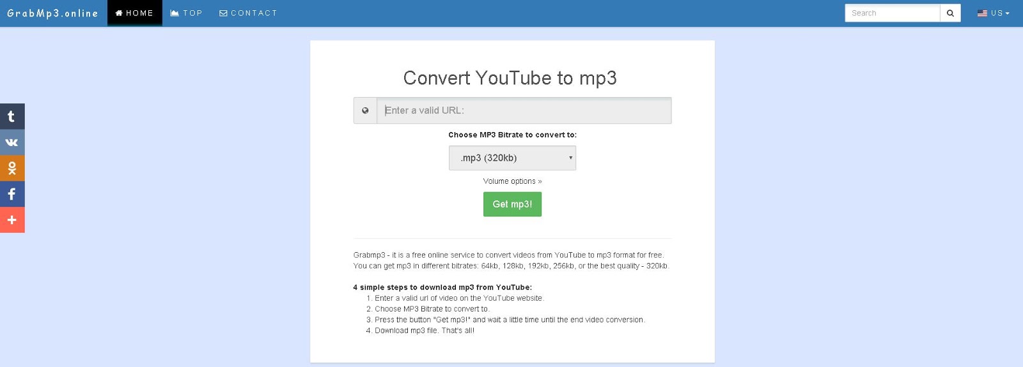This screenshot has width=1023, height=367.
Task: Share the page on Tumblr
Action: (x=12, y=116)
